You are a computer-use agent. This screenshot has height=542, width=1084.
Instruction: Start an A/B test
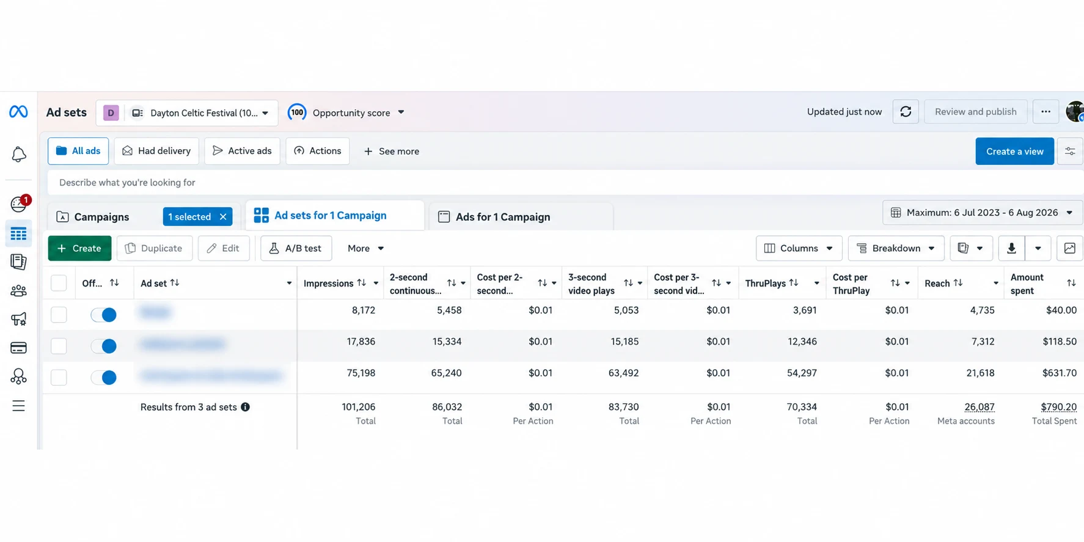296,248
